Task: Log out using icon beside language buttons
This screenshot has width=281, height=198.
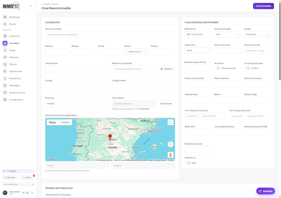Action: click(32, 193)
